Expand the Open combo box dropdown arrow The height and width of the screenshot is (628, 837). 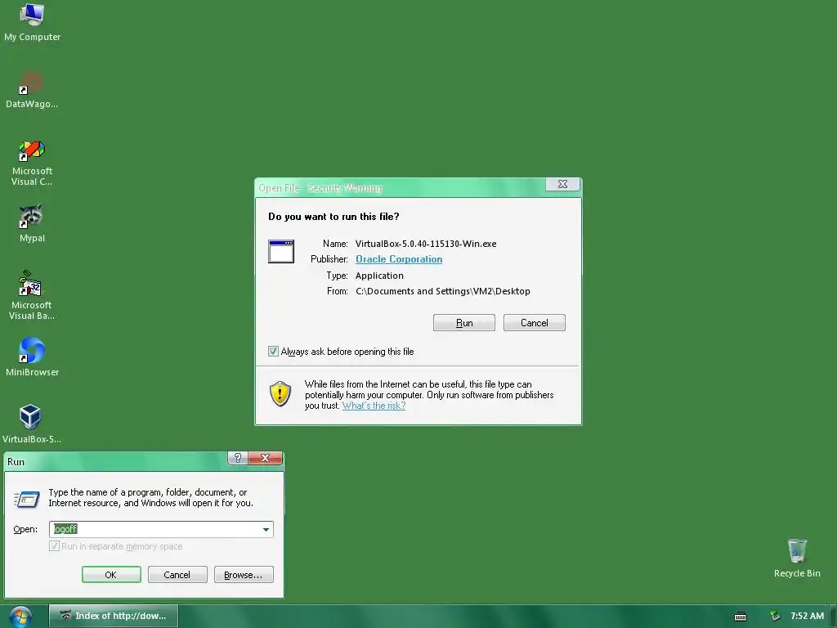pos(266,529)
